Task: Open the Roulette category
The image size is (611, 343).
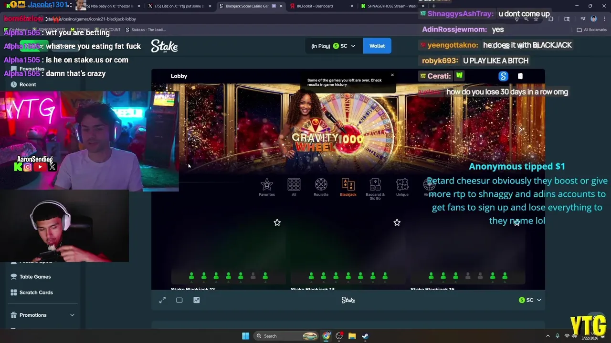Action: 321,187
